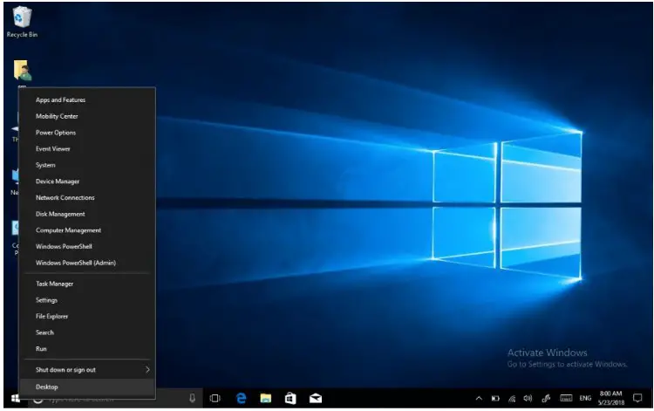The height and width of the screenshot is (411, 654).
Task: Open Power Options
Action: [x=87, y=133]
